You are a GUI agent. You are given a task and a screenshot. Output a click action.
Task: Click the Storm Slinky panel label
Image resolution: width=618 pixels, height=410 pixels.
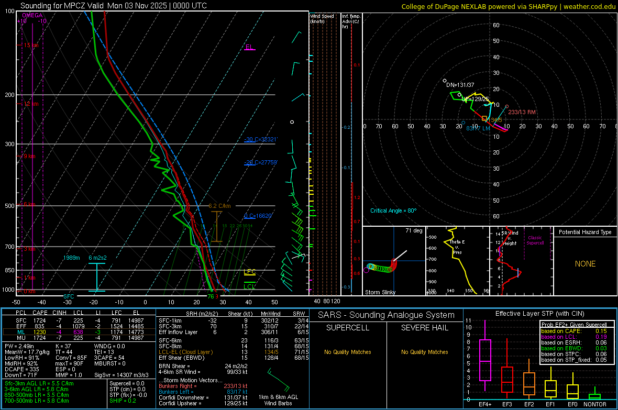coord(380,292)
